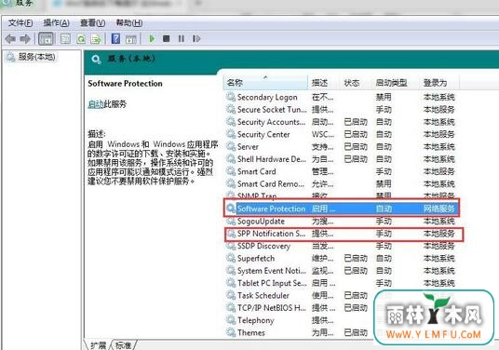Click the gear icon beside Task Scheduler

pyautogui.click(x=231, y=295)
